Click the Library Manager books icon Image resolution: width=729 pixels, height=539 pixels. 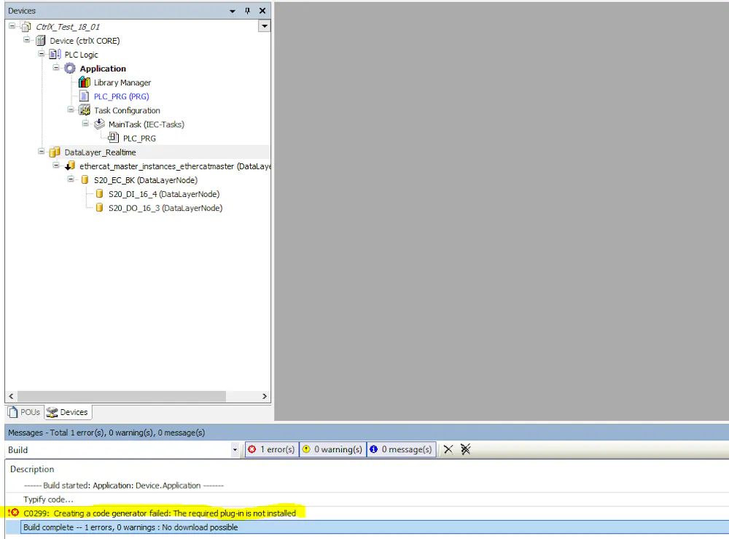click(84, 82)
